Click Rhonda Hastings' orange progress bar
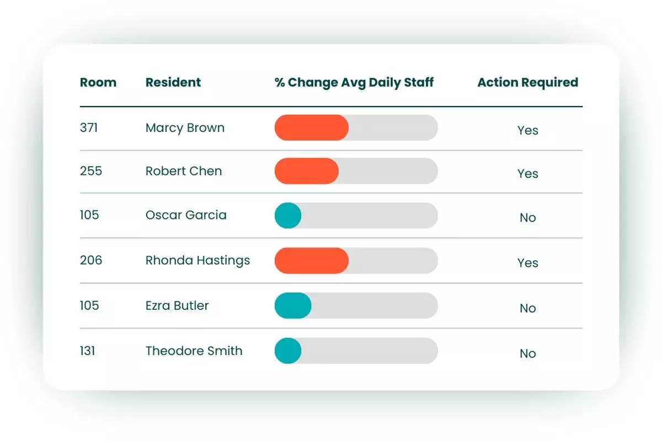 point(312,261)
